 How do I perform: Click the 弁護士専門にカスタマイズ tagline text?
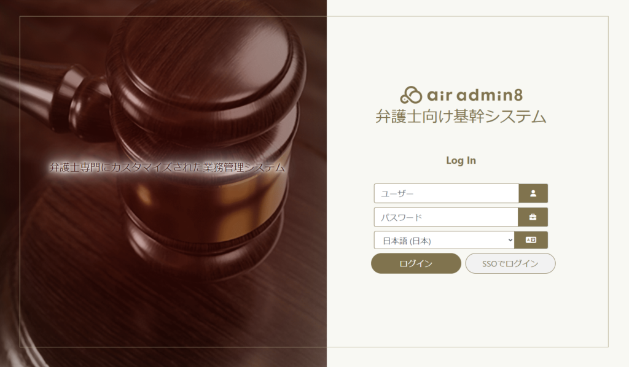pyautogui.click(x=167, y=167)
